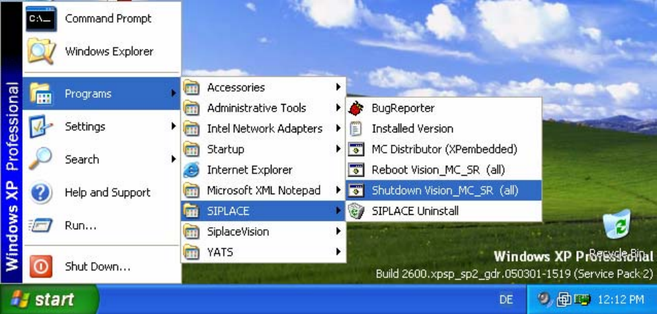Open Internet Explorer from Programs menu

[263, 170]
